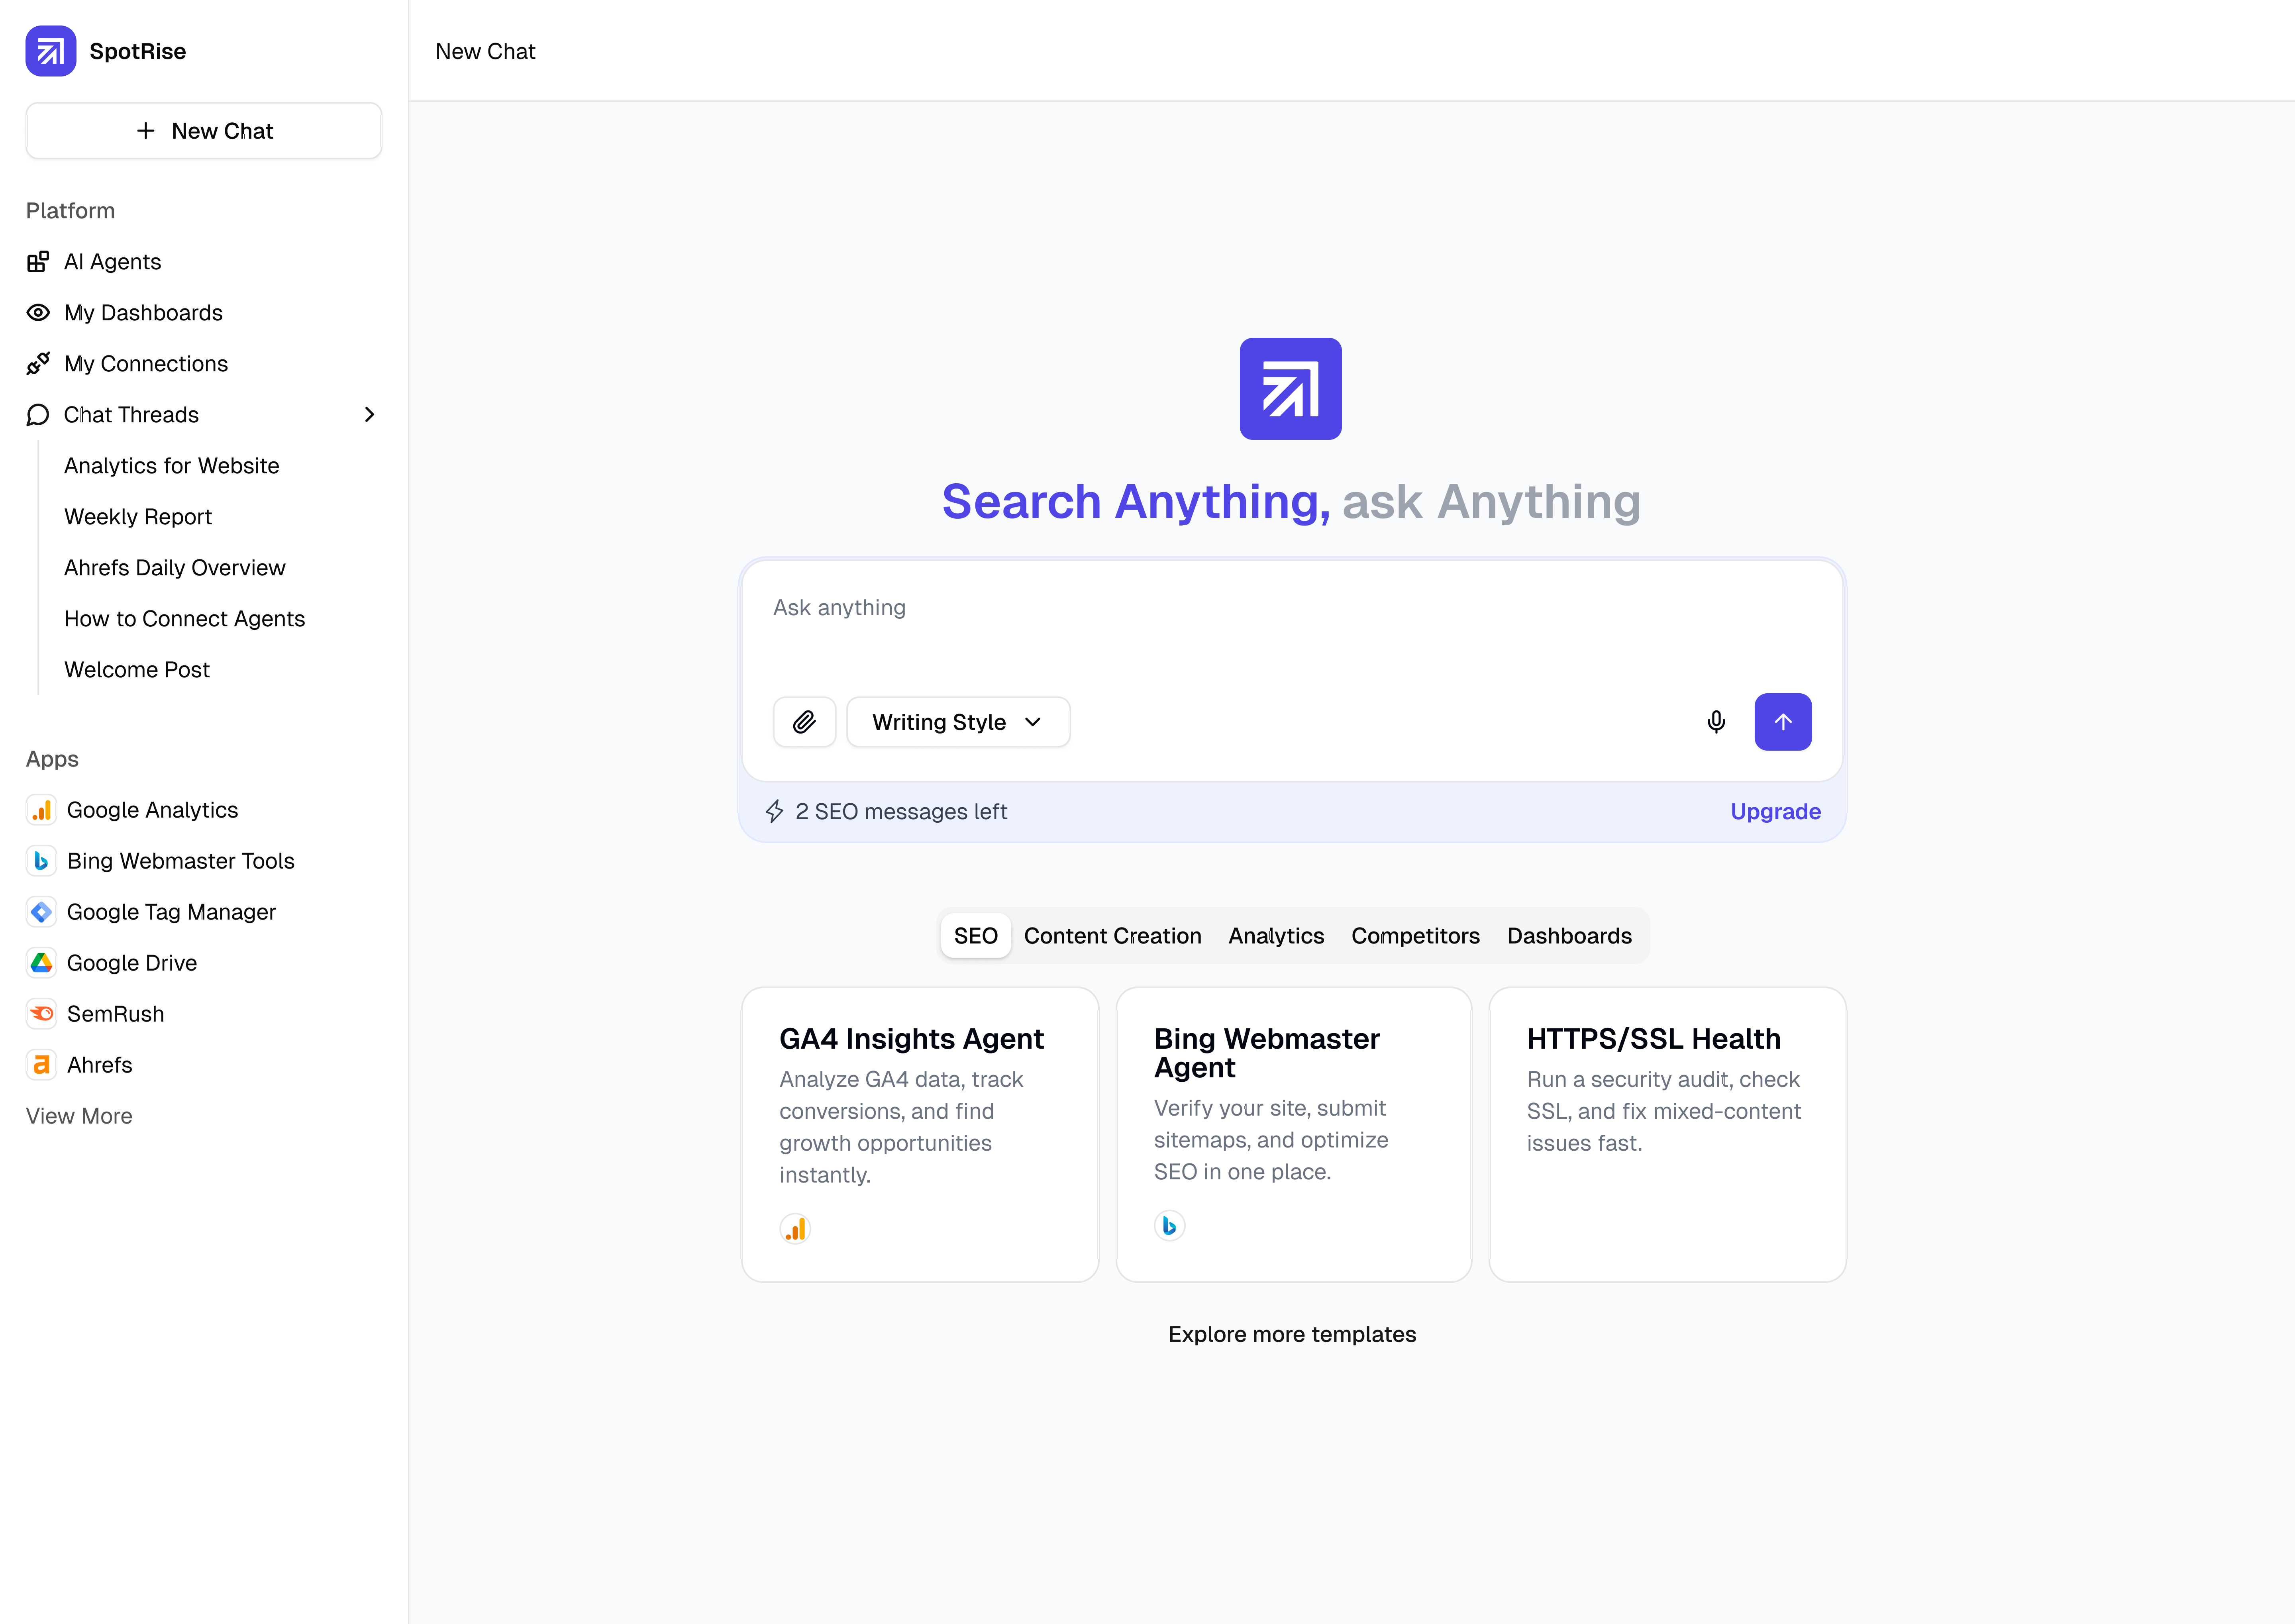Expand the Writing Style dropdown
2295x1624 pixels.
coord(957,722)
